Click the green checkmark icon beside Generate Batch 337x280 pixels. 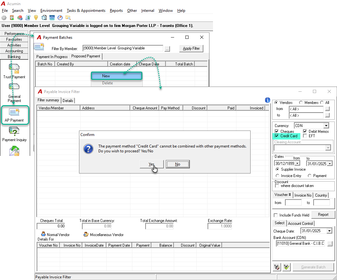[x=286, y=267]
